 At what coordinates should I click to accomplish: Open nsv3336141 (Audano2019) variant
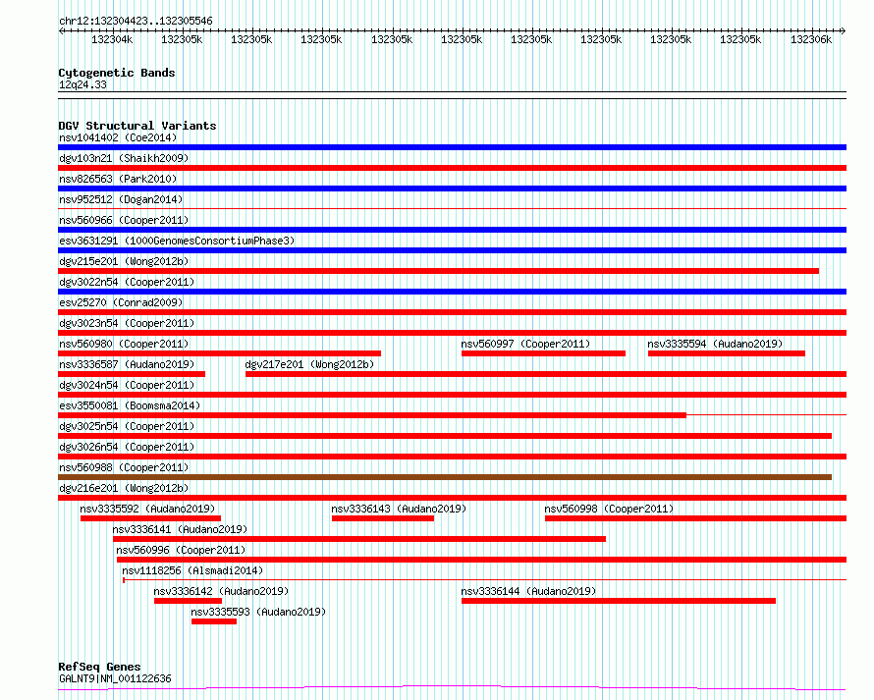pyautogui.click(x=180, y=529)
